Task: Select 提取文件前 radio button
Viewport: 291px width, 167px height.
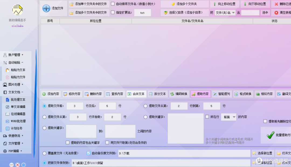Action: (x=44, y=106)
